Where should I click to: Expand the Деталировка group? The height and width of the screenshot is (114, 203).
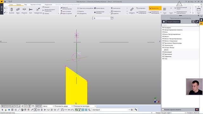tap(163, 52)
